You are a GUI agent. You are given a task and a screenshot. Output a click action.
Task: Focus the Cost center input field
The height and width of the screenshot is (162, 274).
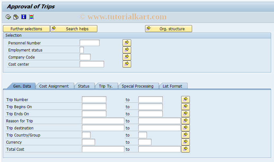point(92,64)
